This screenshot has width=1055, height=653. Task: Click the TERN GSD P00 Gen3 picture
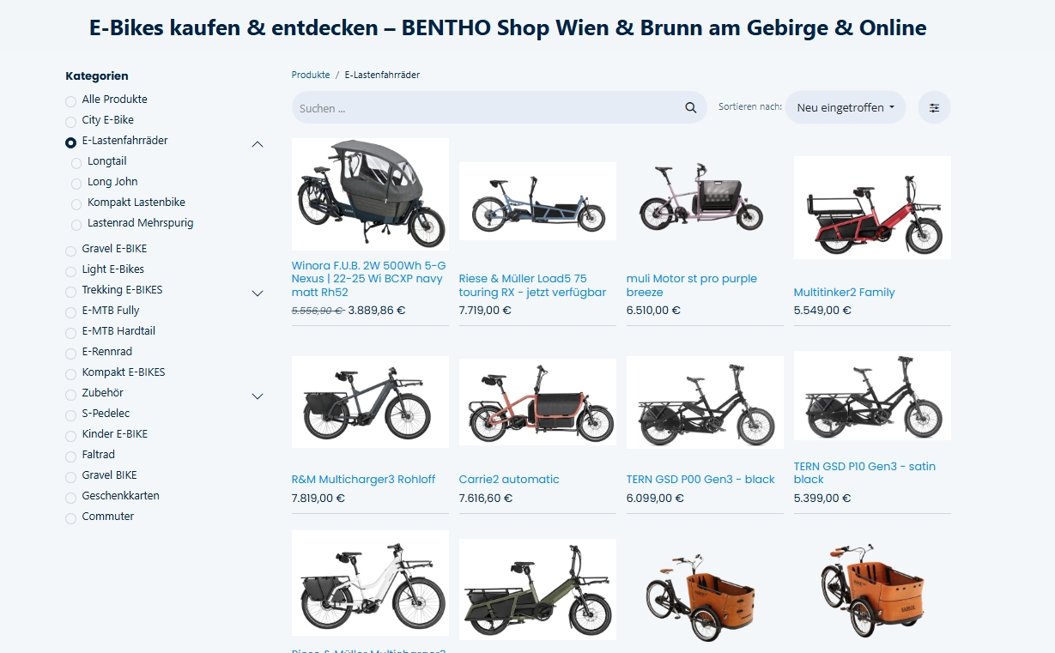(705, 402)
